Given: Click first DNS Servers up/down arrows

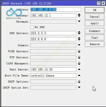Looking at the screenshot, I should point(79,33).
